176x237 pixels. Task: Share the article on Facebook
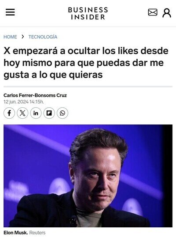(9, 113)
